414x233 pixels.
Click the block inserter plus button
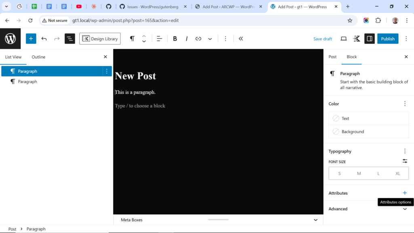point(31,39)
